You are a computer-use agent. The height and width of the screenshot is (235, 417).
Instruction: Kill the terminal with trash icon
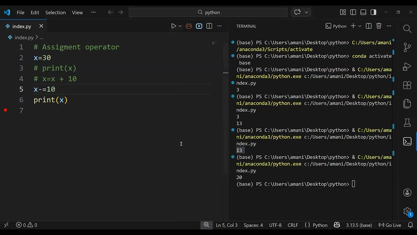(379, 26)
